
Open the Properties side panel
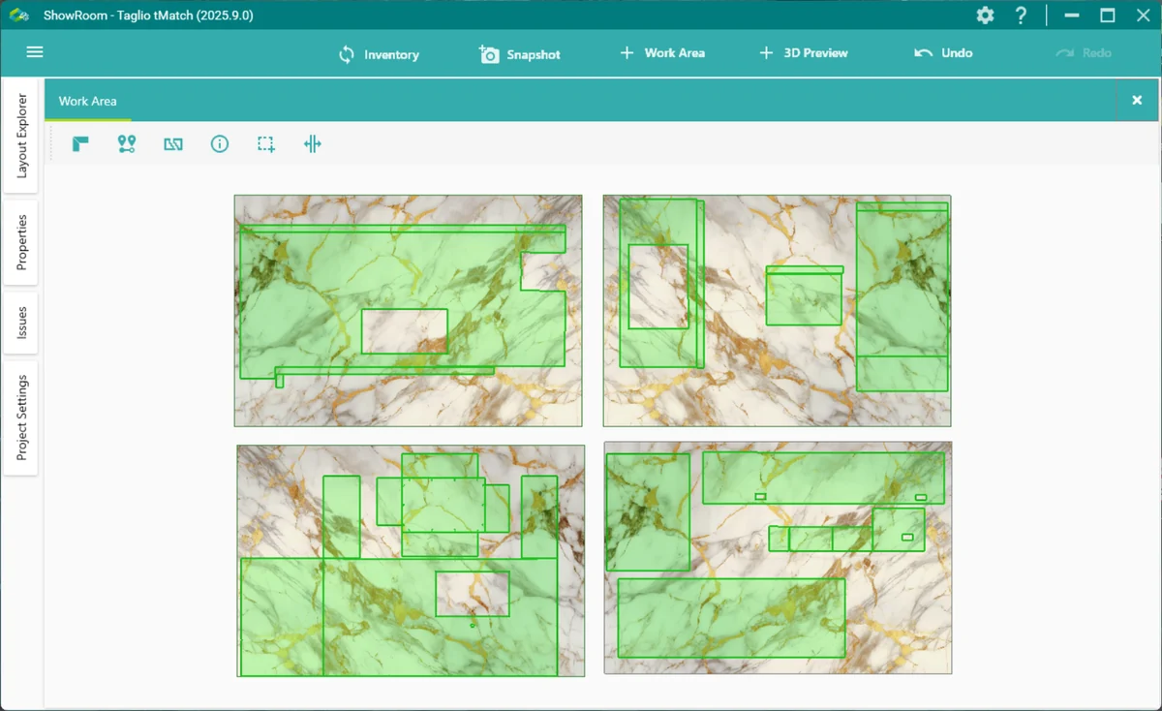pyautogui.click(x=21, y=242)
